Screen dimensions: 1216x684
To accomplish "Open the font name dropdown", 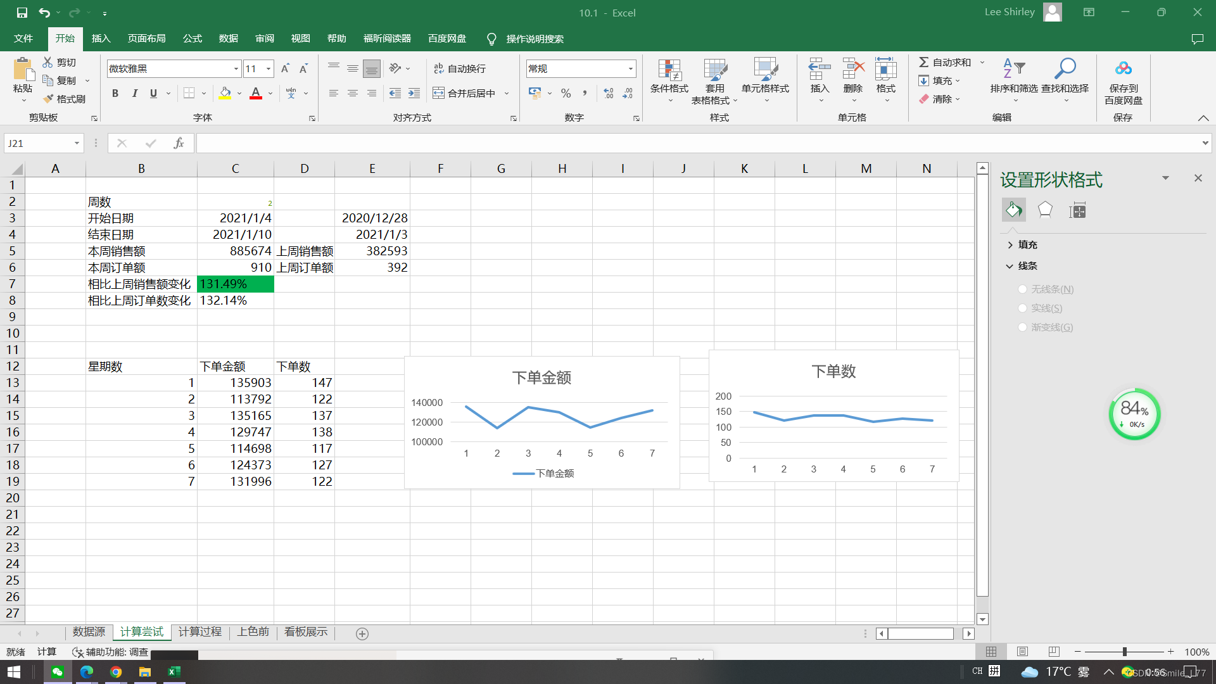I will [x=236, y=68].
